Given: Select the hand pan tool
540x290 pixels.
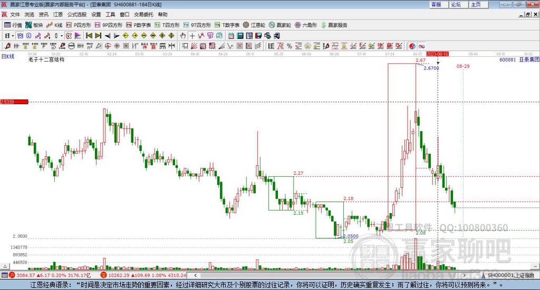Looking at the screenshot, I should (183, 36).
